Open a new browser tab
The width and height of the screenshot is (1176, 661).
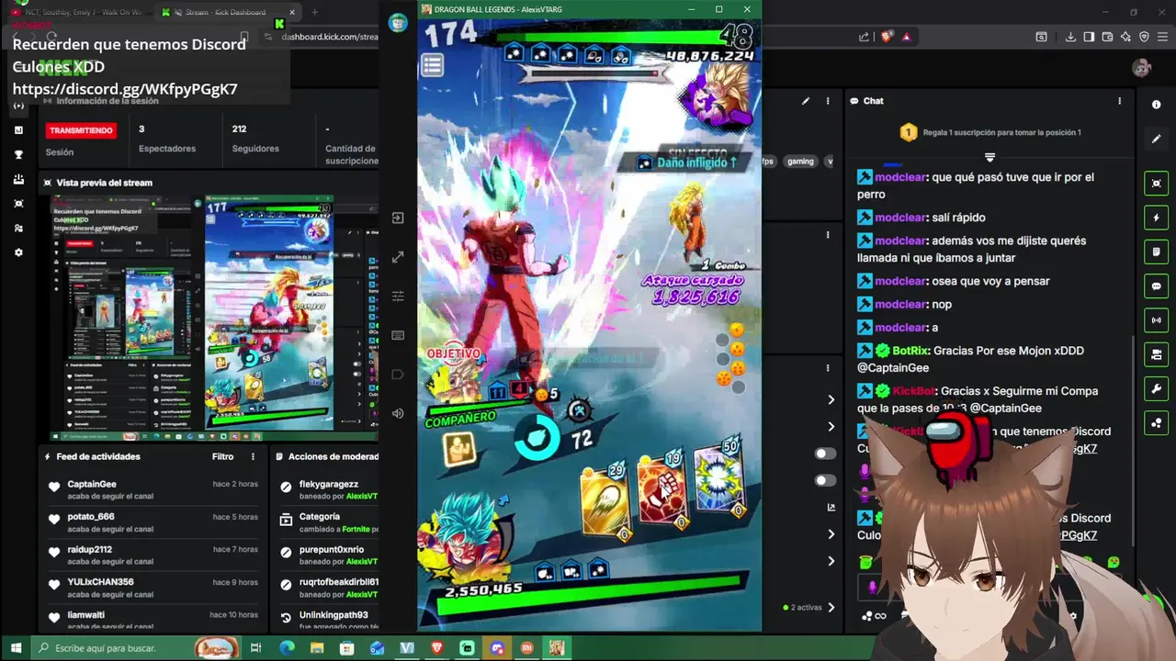tap(314, 12)
